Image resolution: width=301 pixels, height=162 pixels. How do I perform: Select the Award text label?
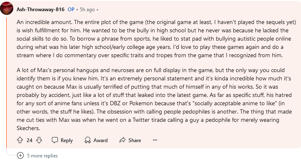coord(100,140)
